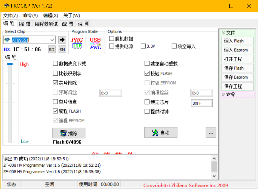Viewport: 258px width, 189px height.
Task: Enable the 数据改变下载 checkbox
Action: [55, 64]
